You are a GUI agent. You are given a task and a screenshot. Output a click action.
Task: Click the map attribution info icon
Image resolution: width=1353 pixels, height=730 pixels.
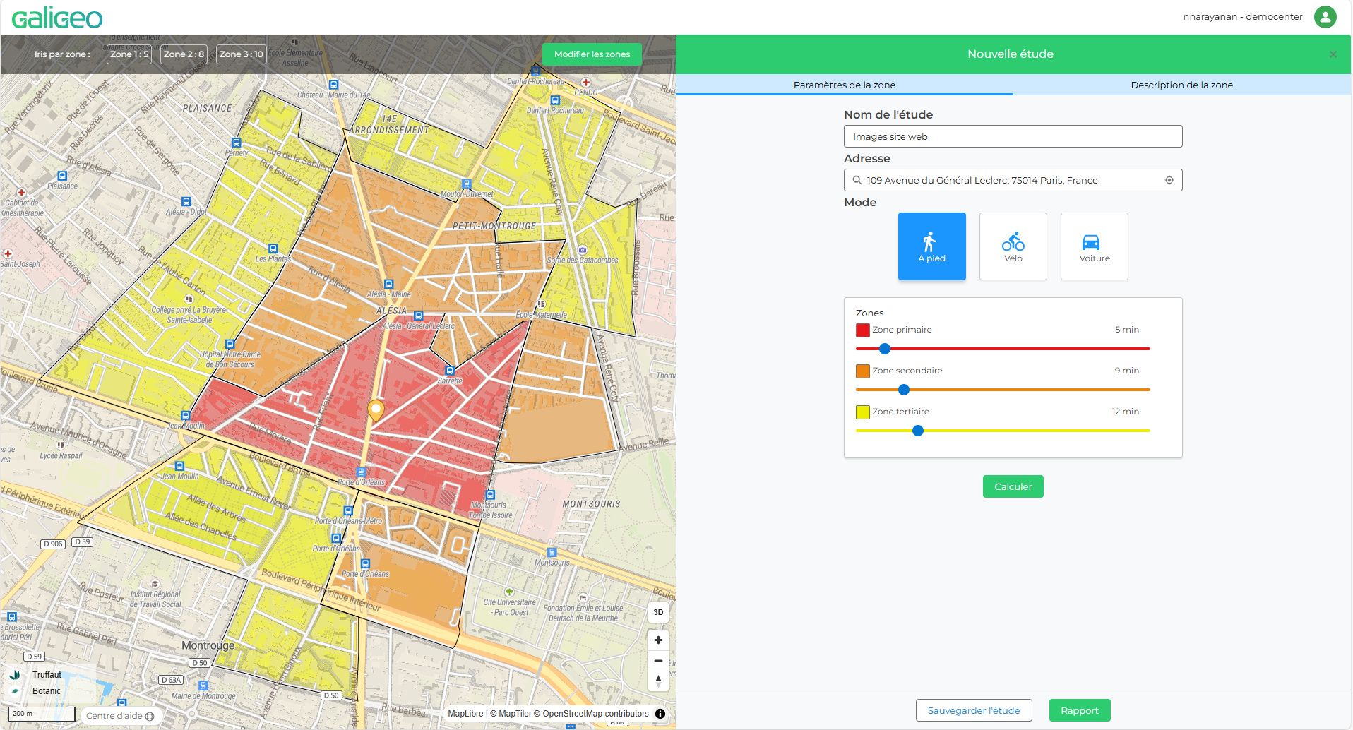point(660,714)
